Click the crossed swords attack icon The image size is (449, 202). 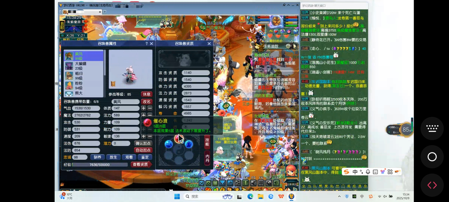pos(201,183)
